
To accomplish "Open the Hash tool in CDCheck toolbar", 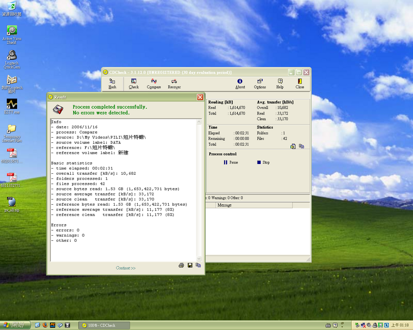I will click(x=112, y=84).
